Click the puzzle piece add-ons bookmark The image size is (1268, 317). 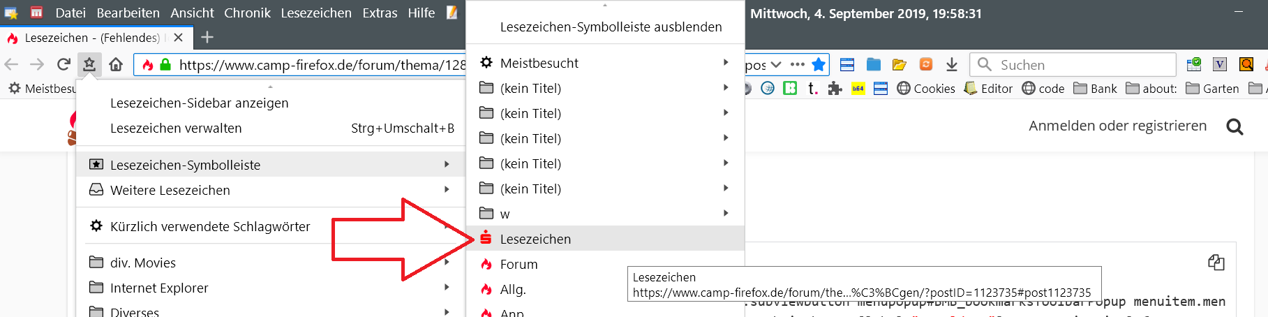835,89
